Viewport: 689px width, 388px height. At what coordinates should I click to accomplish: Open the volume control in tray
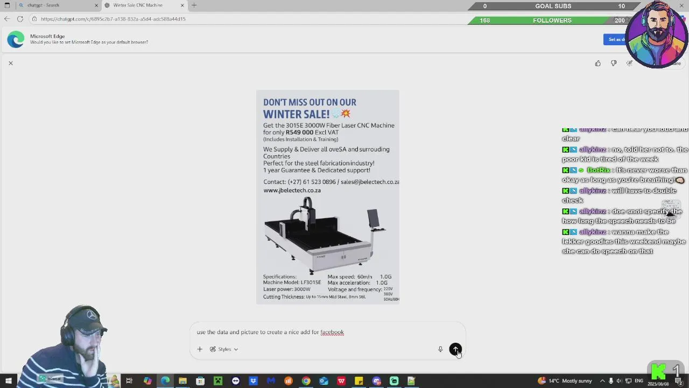tap(618, 381)
